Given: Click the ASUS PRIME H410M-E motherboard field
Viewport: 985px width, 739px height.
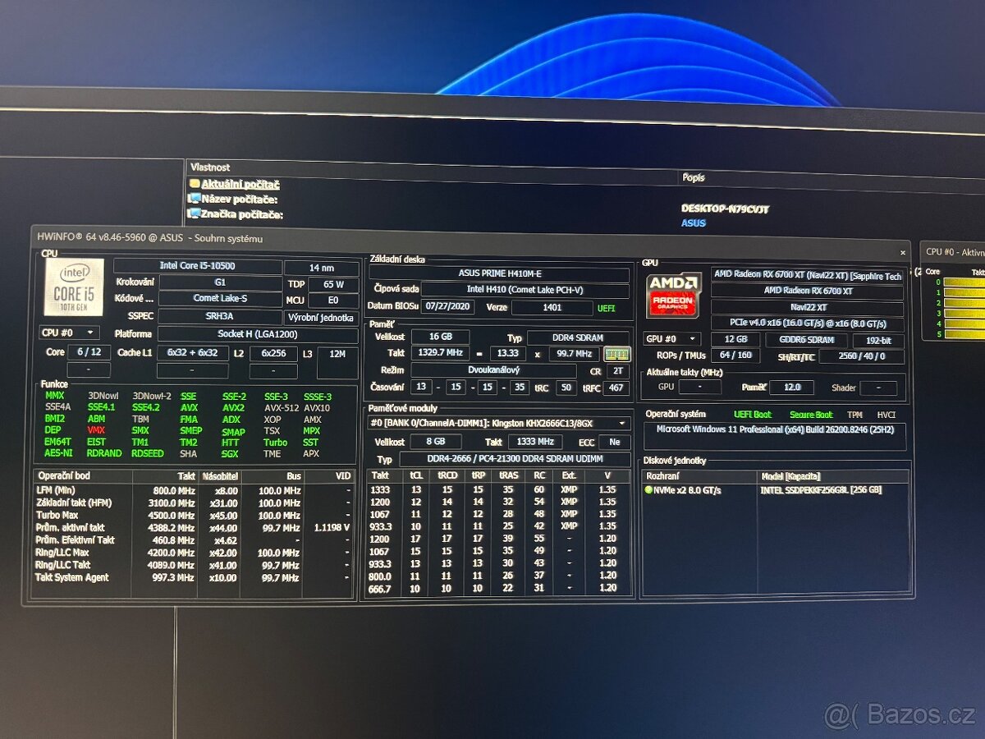Looking at the screenshot, I should coord(499,273).
